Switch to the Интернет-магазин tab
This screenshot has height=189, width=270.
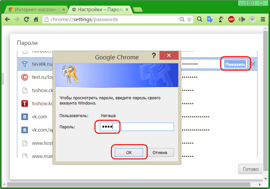(x=35, y=10)
